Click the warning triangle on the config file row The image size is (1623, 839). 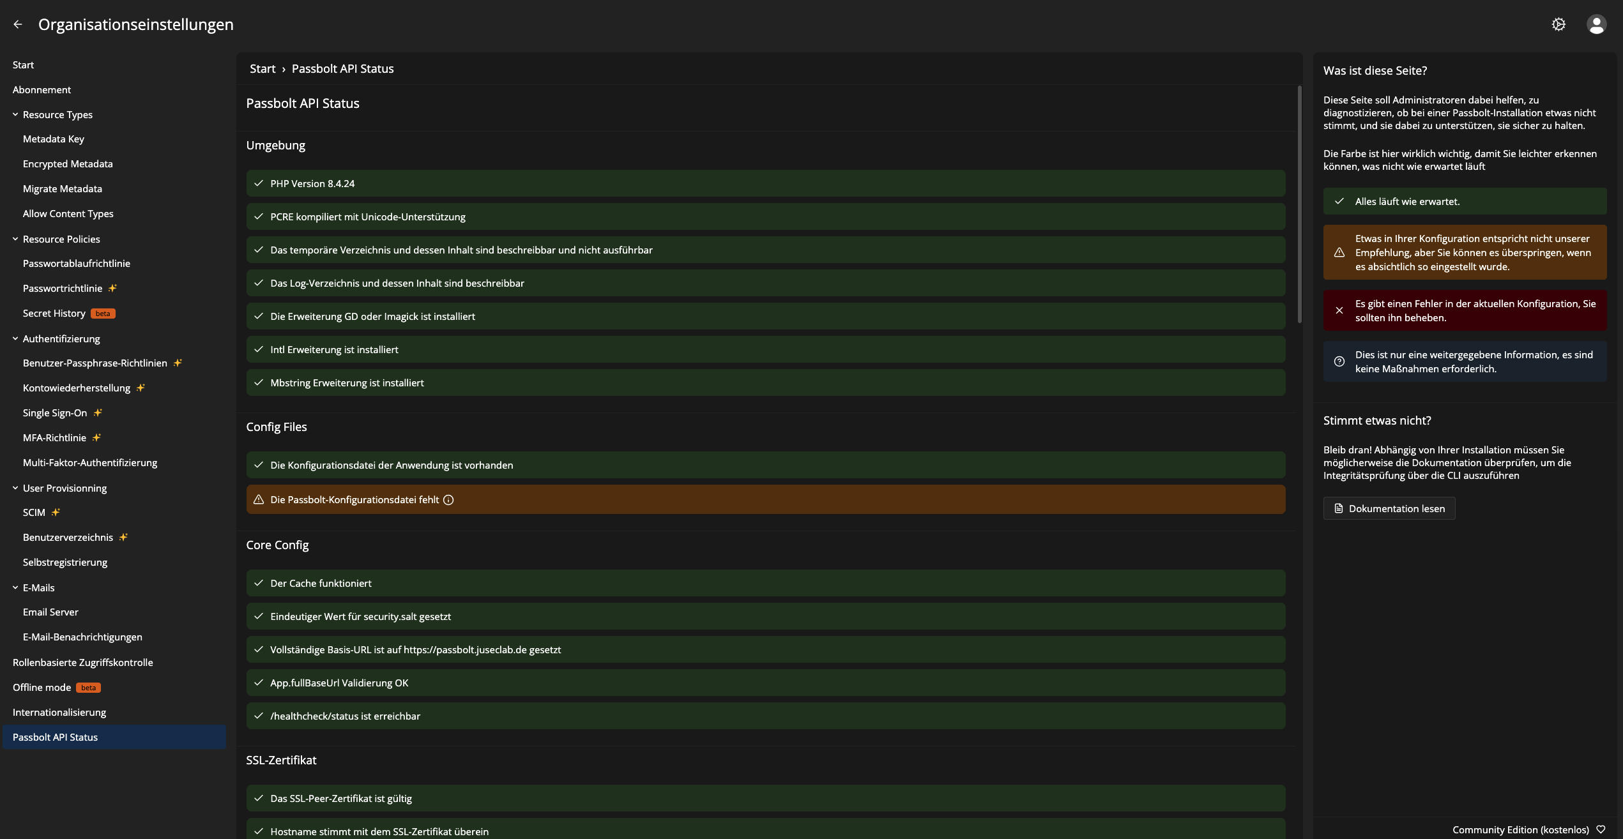[x=259, y=500]
